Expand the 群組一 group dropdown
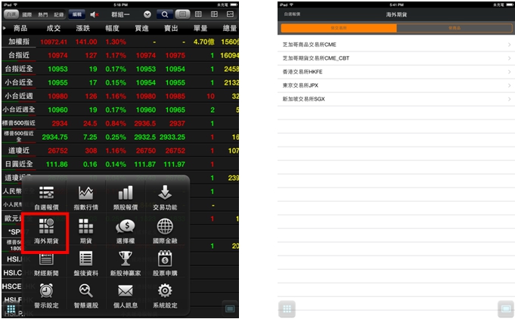 147,14
